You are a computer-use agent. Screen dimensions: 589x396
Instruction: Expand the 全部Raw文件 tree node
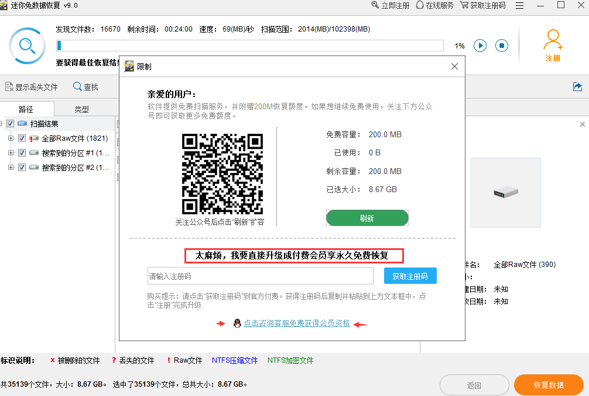tap(11, 138)
